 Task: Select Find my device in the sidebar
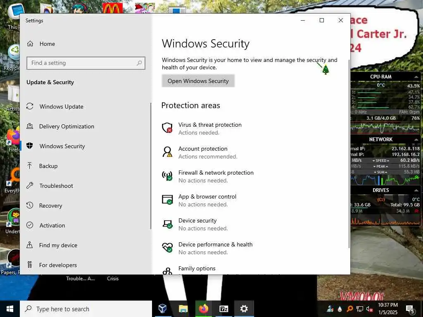tap(85, 245)
